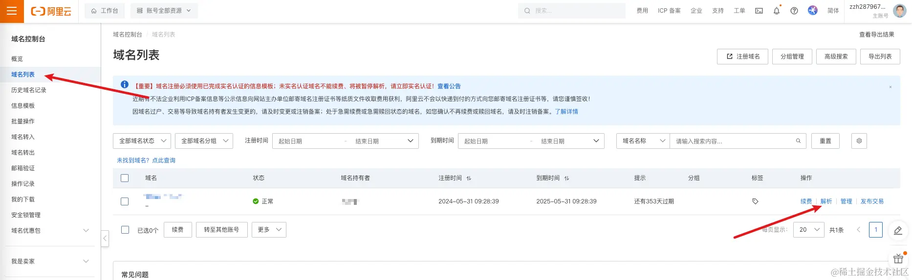Open 工作台 in the top bar

[105, 11]
